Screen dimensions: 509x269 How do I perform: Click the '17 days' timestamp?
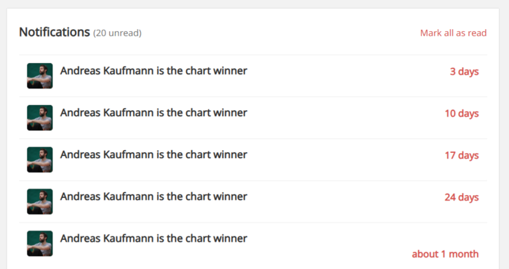point(462,155)
